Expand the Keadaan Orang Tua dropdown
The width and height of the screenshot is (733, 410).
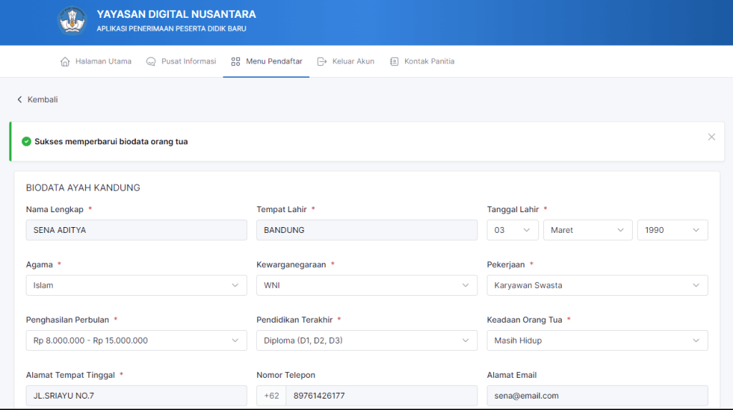597,340
